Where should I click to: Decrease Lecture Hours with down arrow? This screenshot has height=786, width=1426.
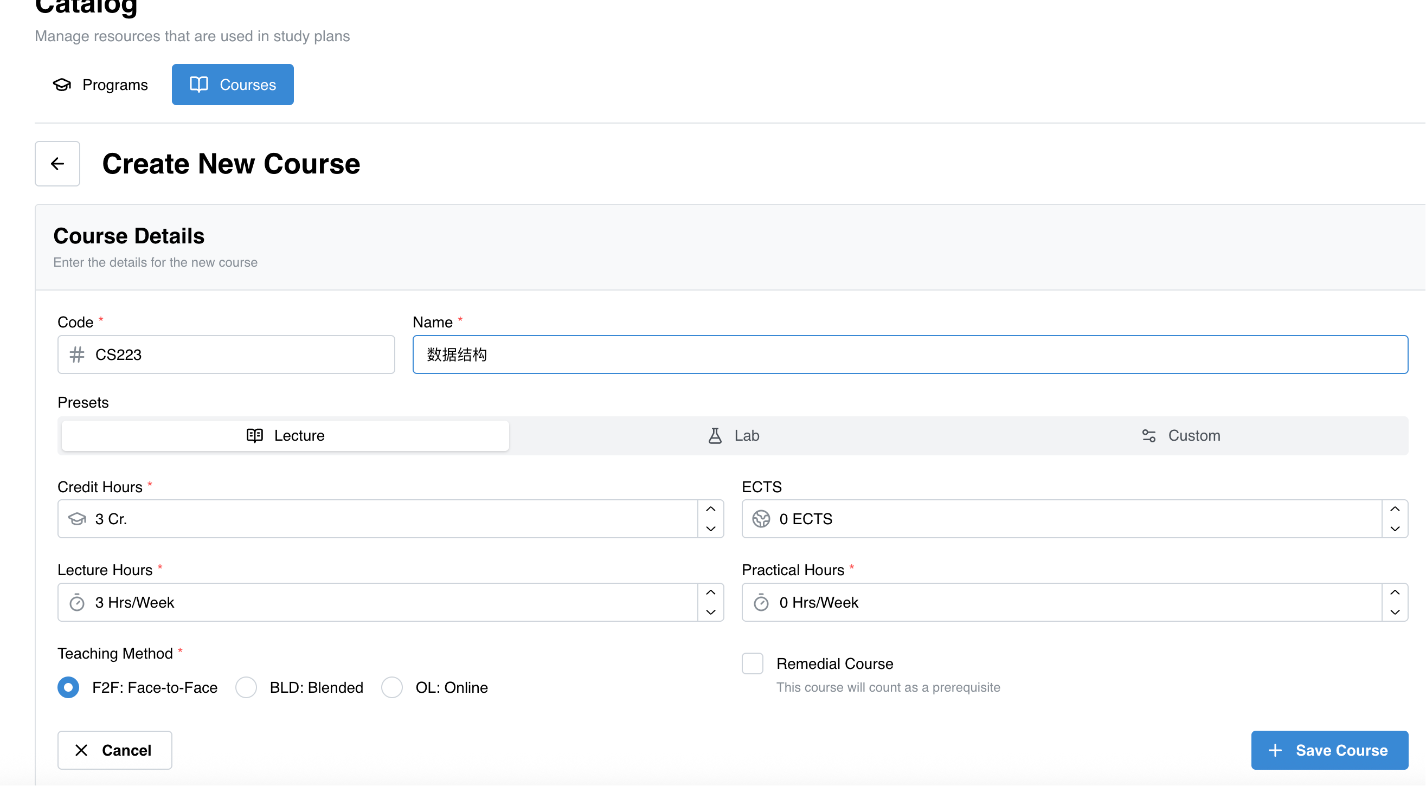click(711, 613)
